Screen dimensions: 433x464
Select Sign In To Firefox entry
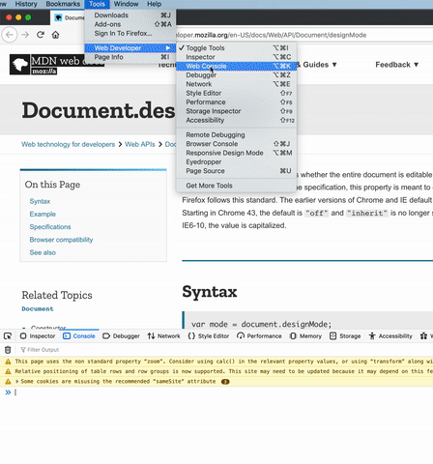pos(130,33)
